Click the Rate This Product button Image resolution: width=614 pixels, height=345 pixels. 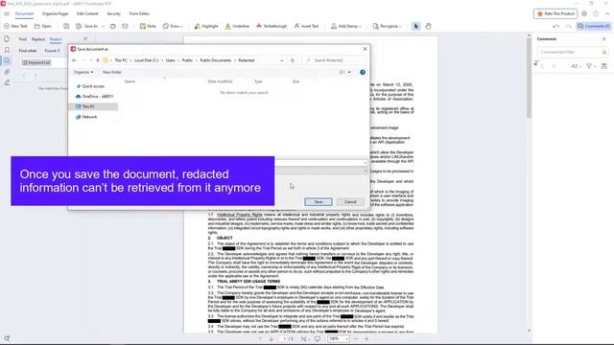coord(555,13)
